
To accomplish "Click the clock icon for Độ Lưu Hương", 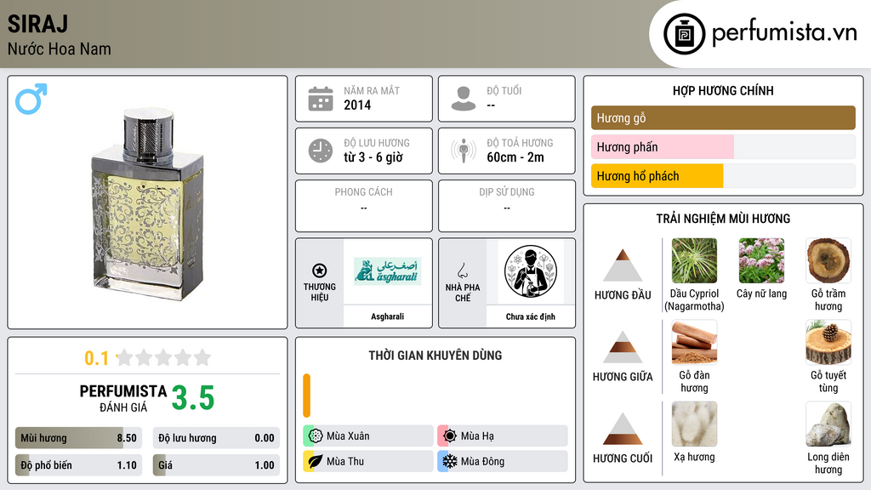I will point(321,151).
